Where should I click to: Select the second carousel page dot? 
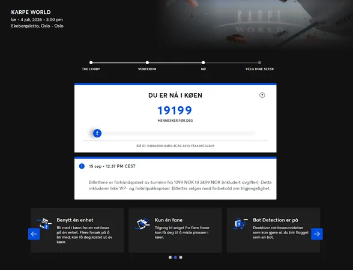(175, 257)
